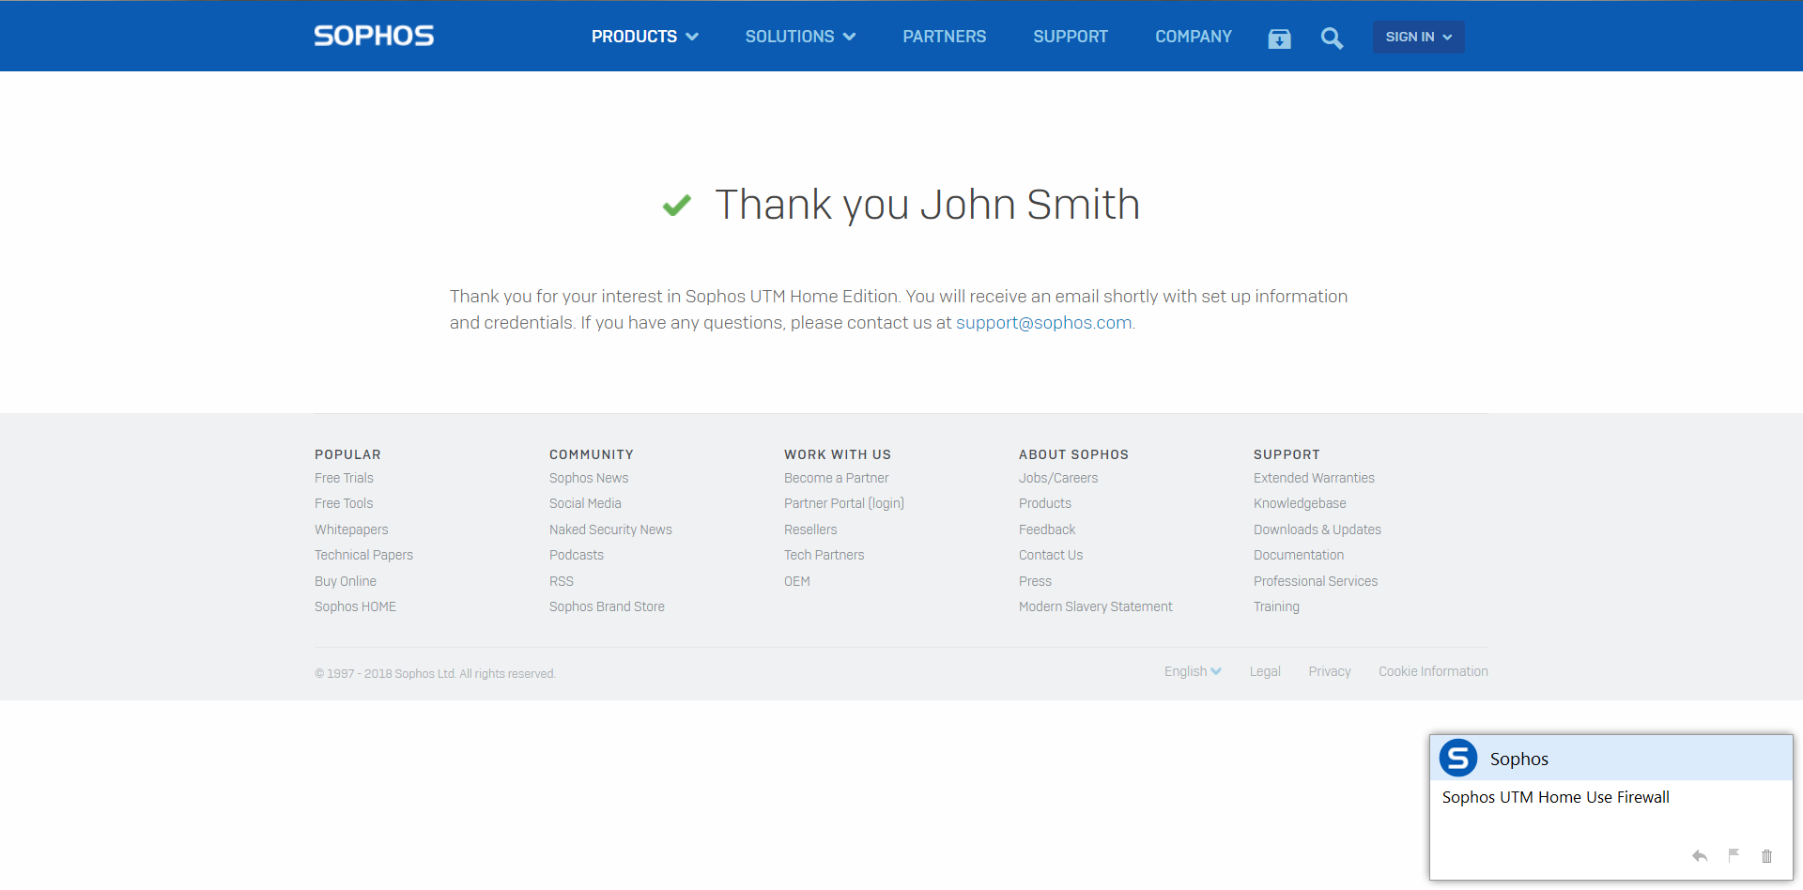Viewport: 1803px width, 890px height.
Task: Go to Downloads & Updates link
Action: pyautogui.click(x=1318, y=529)
